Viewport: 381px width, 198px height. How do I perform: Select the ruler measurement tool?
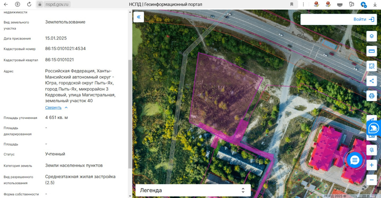click(x=372, y=51)
